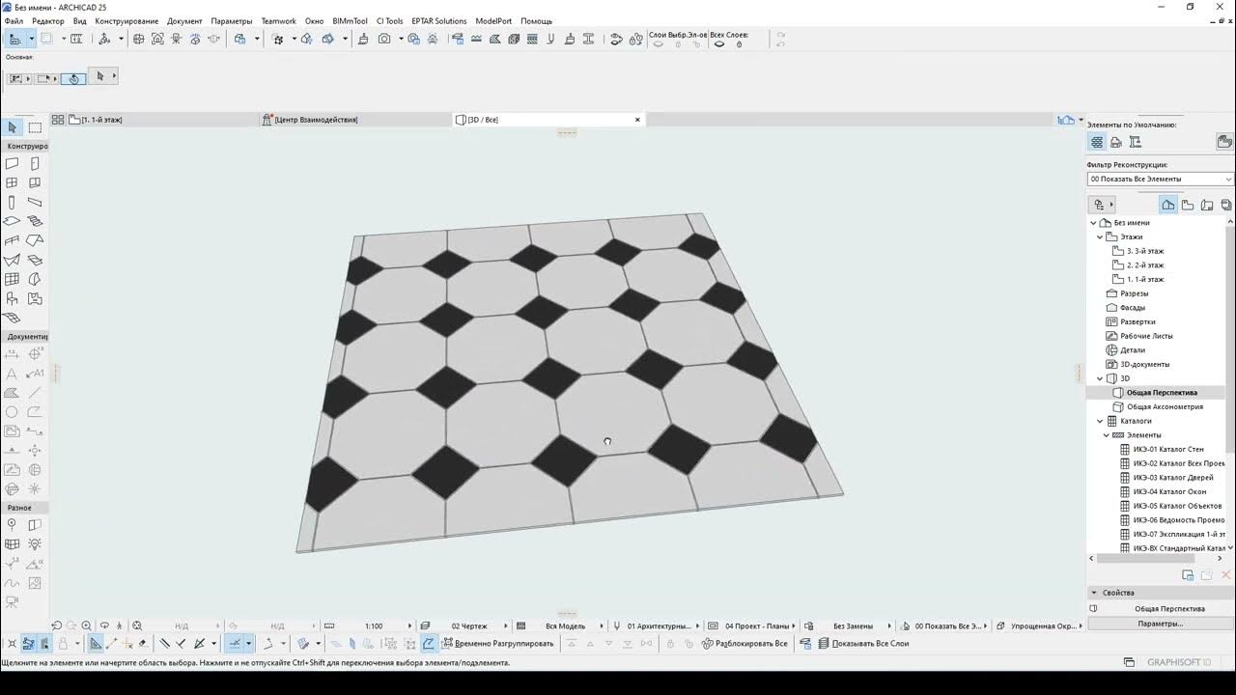Open Фильтр Реконструкции dropdown 00 Показать Все Элементы
Screen dimensions: 1236x695
(1160, 179)
